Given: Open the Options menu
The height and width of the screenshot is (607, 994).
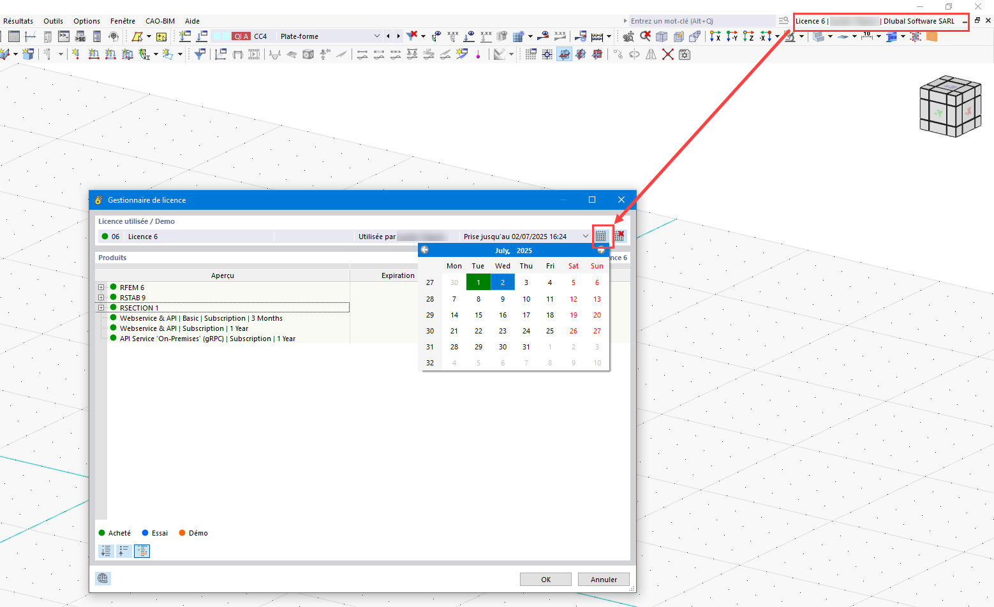Looking at the screenshot, I should [87, 21].
